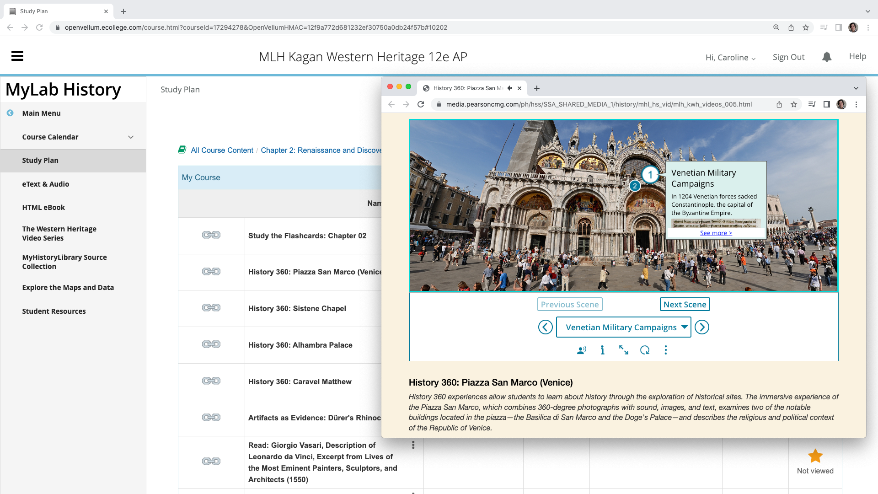Screen dimensions: 878x494
Task: Click the Next Scene button
Action: click(x=685, y=305)
